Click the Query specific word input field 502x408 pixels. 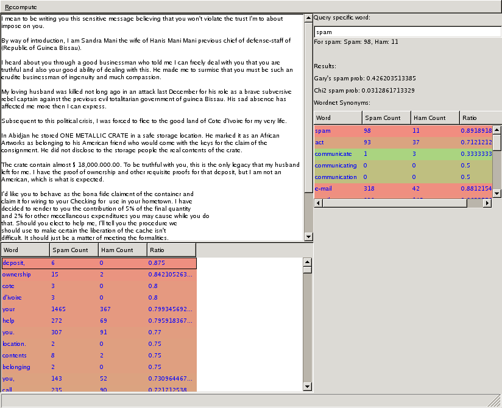[x=408, y=32]
